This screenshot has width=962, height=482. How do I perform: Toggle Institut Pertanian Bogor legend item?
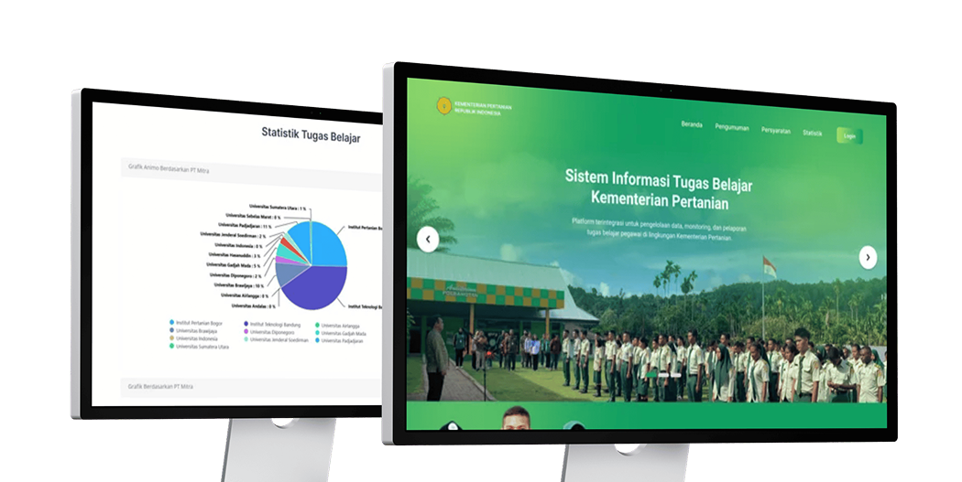196,323
